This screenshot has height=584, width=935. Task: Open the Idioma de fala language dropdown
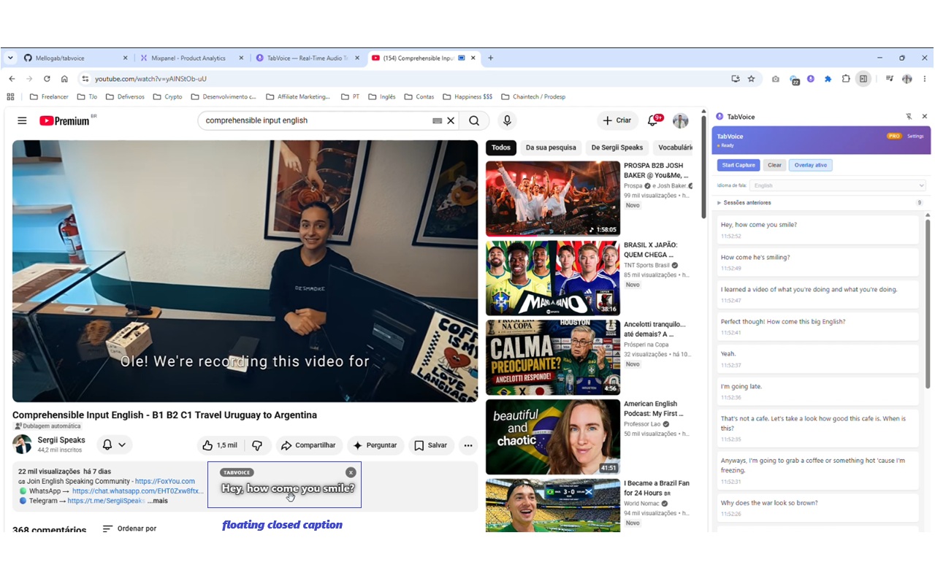coord(838,186)
